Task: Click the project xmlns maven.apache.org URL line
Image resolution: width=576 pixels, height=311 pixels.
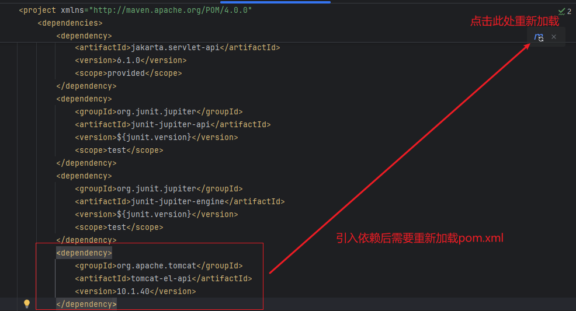Action: coord(135,11)
